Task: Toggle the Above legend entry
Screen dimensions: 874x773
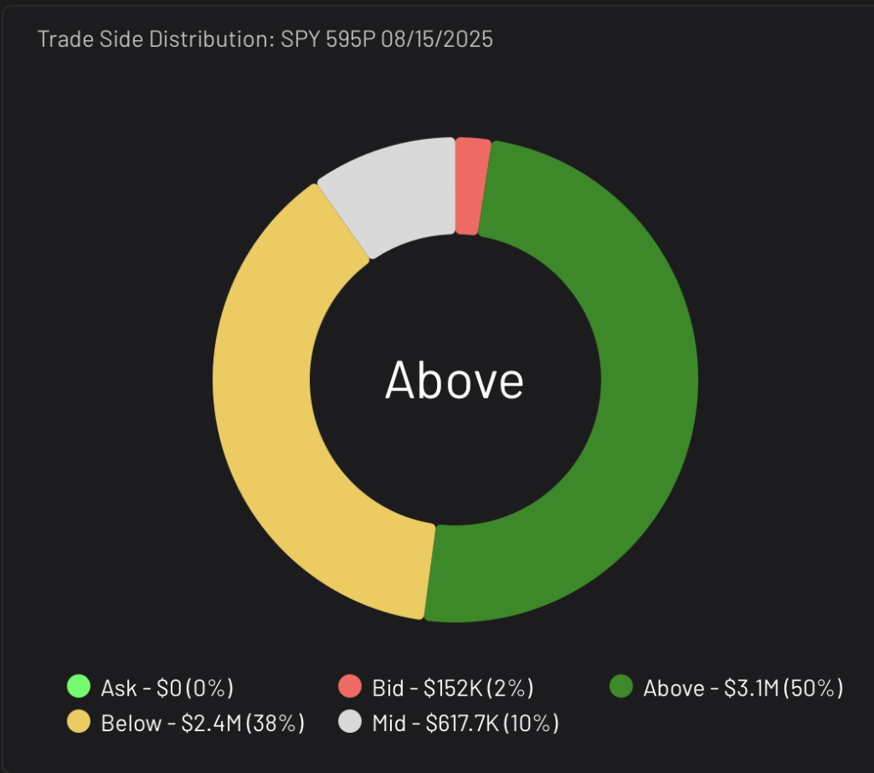Action: pos(726,687)
